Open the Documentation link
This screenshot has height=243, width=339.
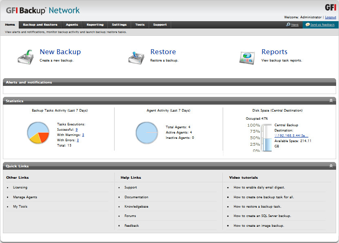point(136,197)
